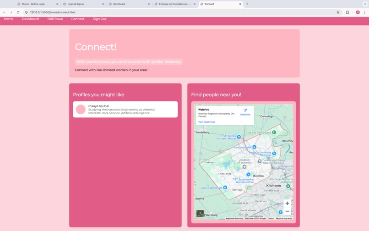Zoom in on the map
This screenshot has width=369, height=231.
[x=287, y=203]
